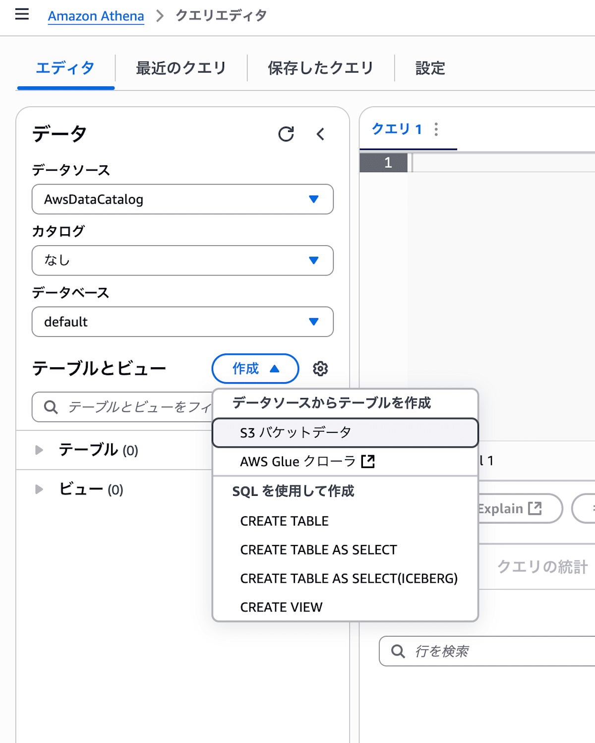The width and height of the screenshot is (595, 743).
Task: Click the クエリエディタ breadcrumb text
Action: click(x=221, y=16)
